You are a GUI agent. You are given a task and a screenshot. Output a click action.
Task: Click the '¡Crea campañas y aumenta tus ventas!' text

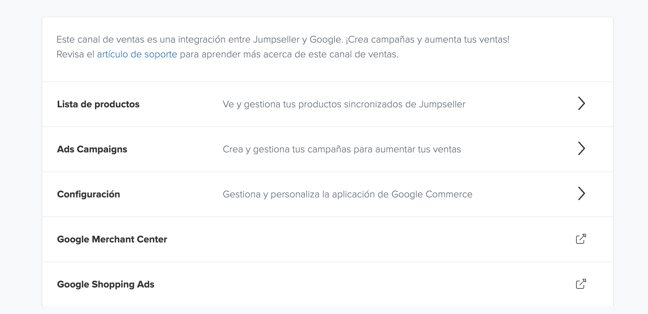[427, 39]
